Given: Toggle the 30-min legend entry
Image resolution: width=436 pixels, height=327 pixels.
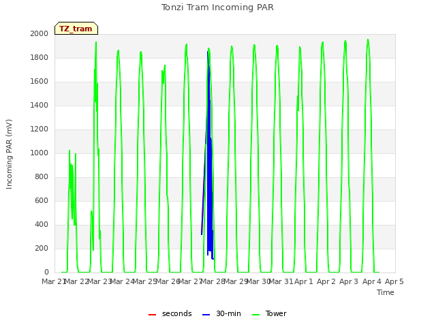Looking at the screenshot, I should pyautogui.click(x=221, y=314).
